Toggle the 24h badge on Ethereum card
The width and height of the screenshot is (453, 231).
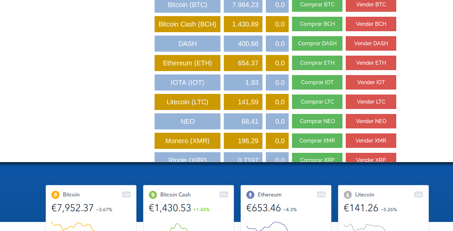tap(321, 195)
